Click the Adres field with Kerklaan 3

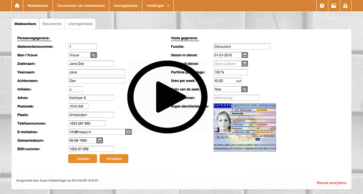point(91,98)
